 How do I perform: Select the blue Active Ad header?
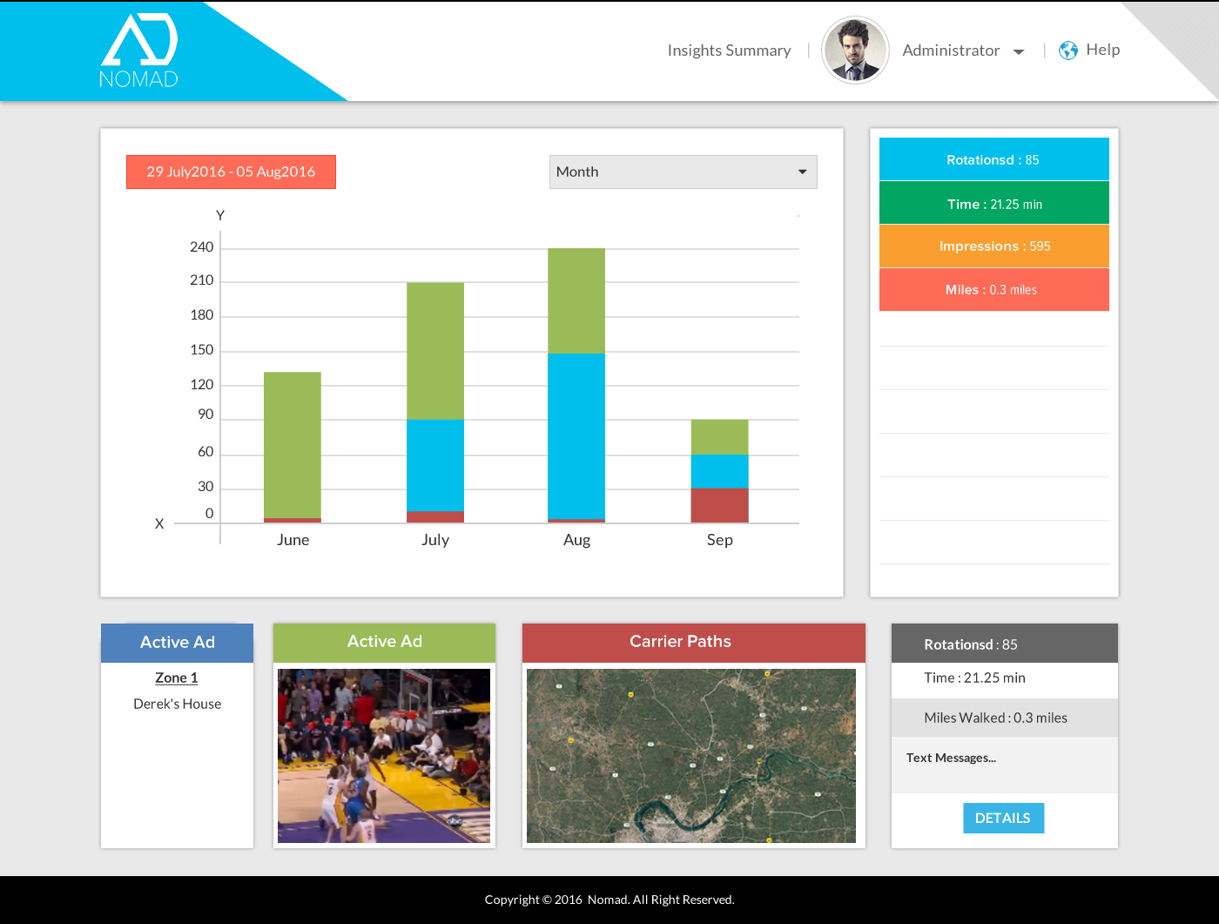pos(178,643)
